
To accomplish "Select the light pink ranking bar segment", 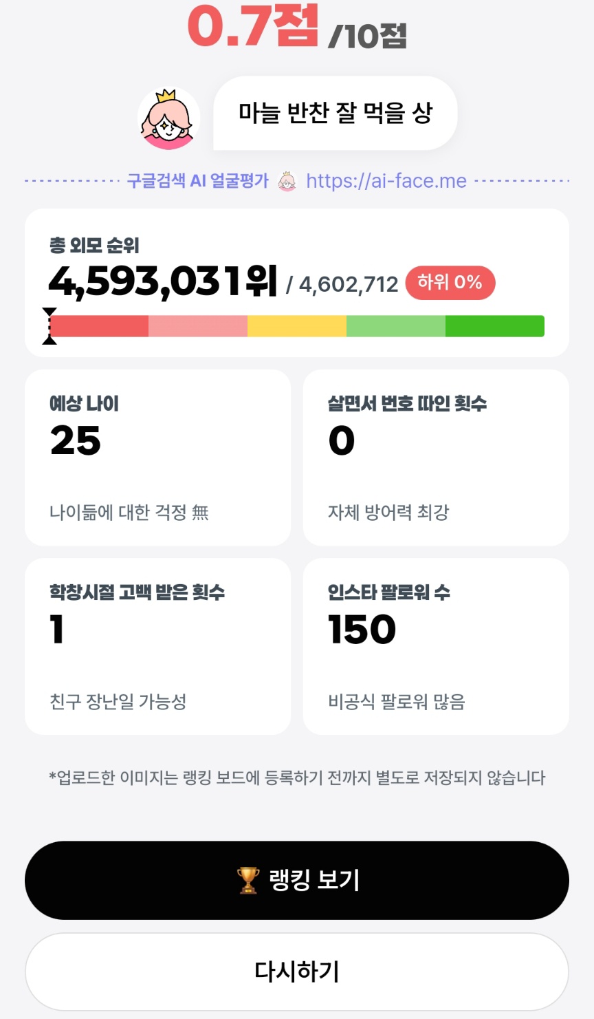I will coord(198,326).
